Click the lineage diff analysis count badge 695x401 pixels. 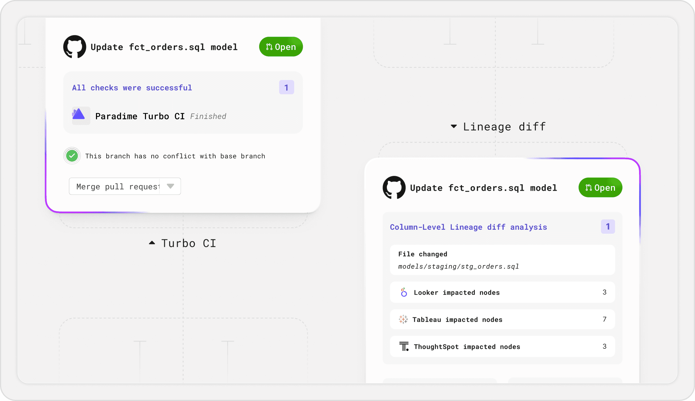point(608,226)
